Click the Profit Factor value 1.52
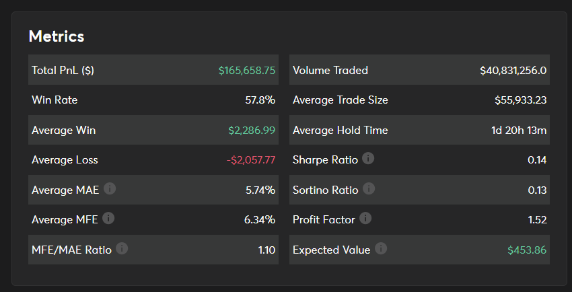This screenshot has height=292, width=572. (537, 219)
